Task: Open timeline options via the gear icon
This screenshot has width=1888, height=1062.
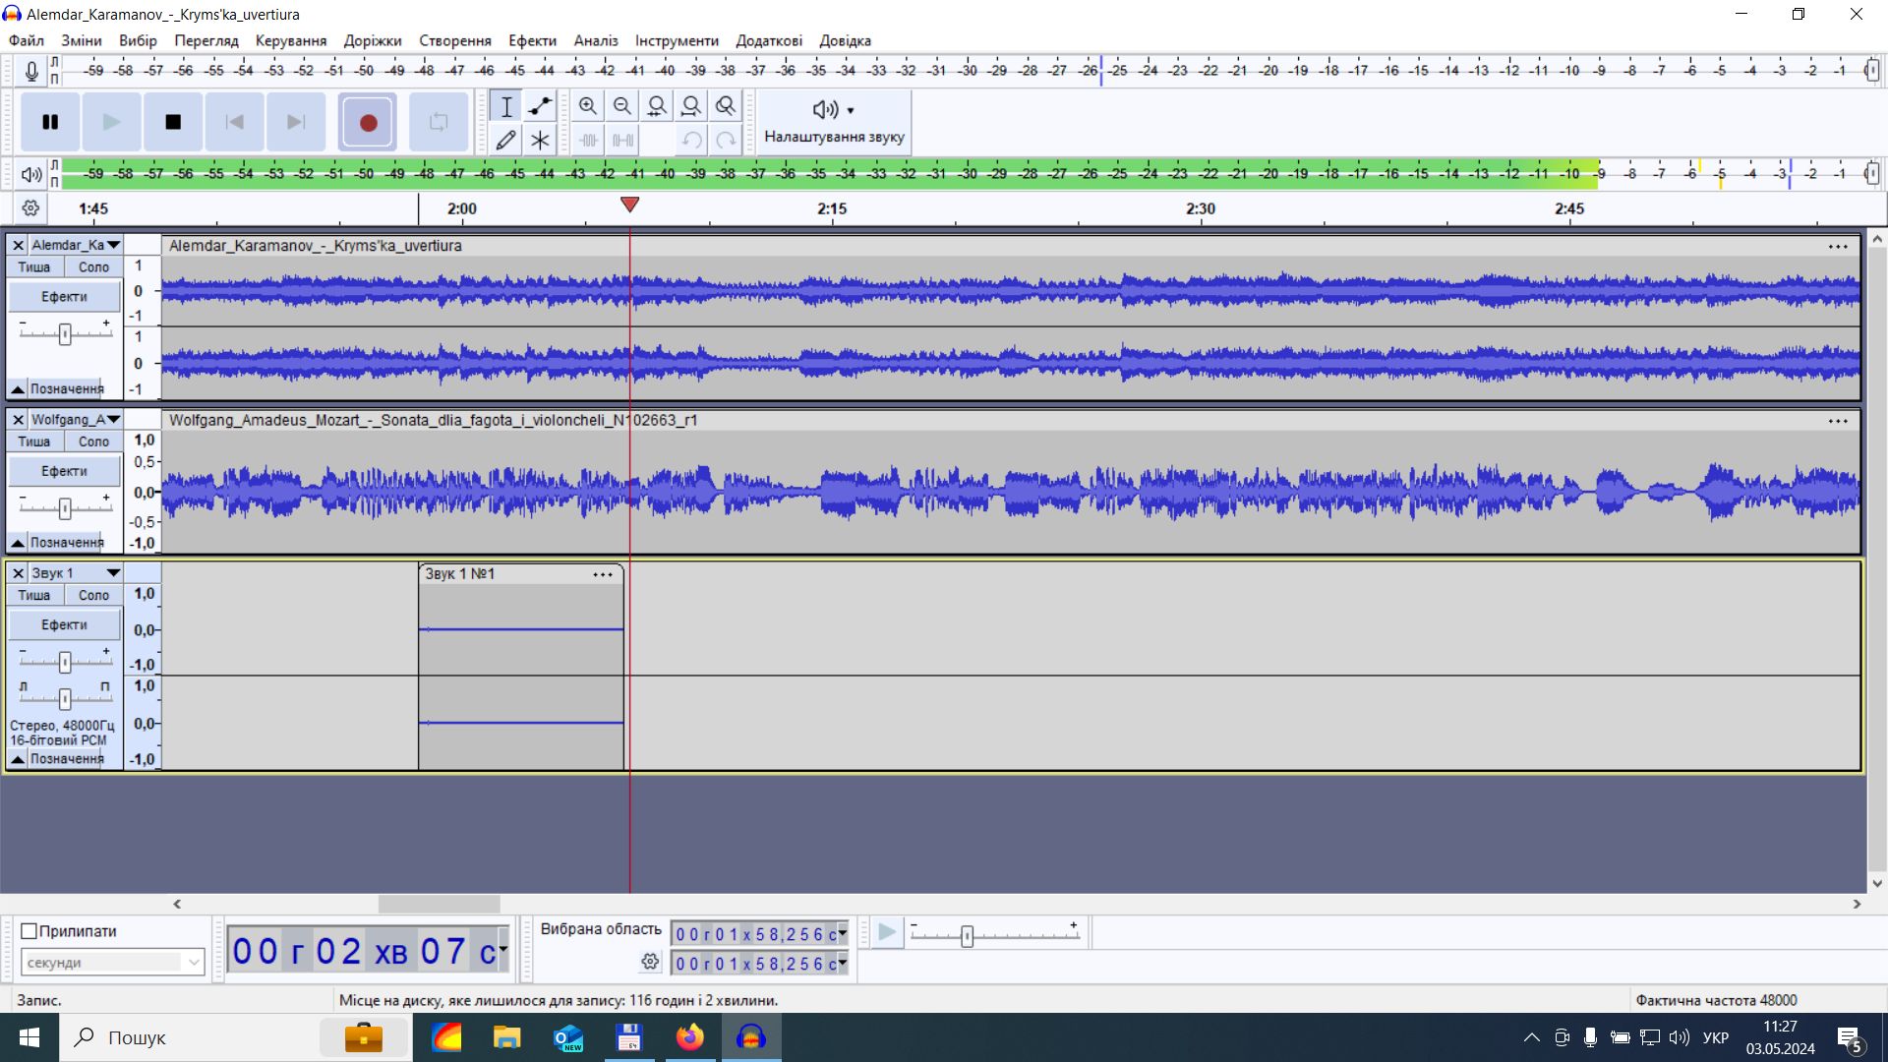Action: tap(30, 208)
